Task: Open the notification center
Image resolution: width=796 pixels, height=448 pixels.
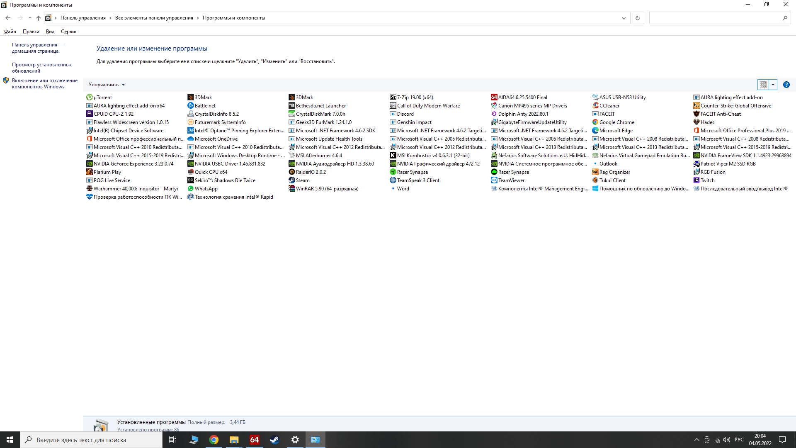Action: click(x=782, y=440)
